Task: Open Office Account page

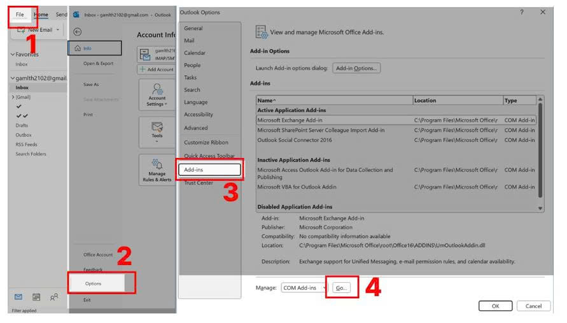Action: click(98, 255)
